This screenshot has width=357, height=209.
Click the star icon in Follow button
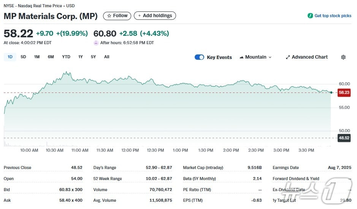pos(109,16)
